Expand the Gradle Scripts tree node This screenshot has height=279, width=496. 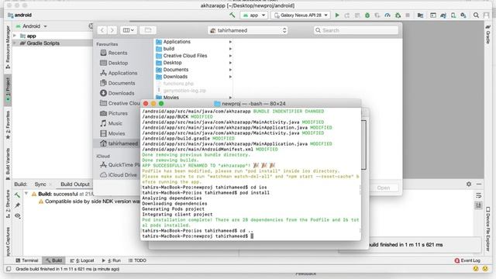15,43
